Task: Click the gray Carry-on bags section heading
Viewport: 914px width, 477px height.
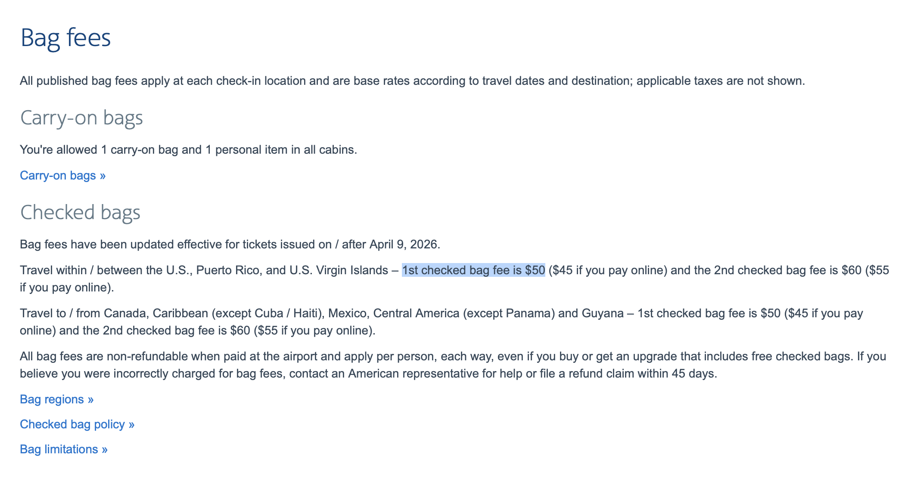Action: pyautogui.click(x=81, y=118)
